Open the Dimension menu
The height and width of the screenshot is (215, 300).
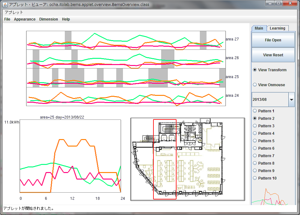point(49,19)
